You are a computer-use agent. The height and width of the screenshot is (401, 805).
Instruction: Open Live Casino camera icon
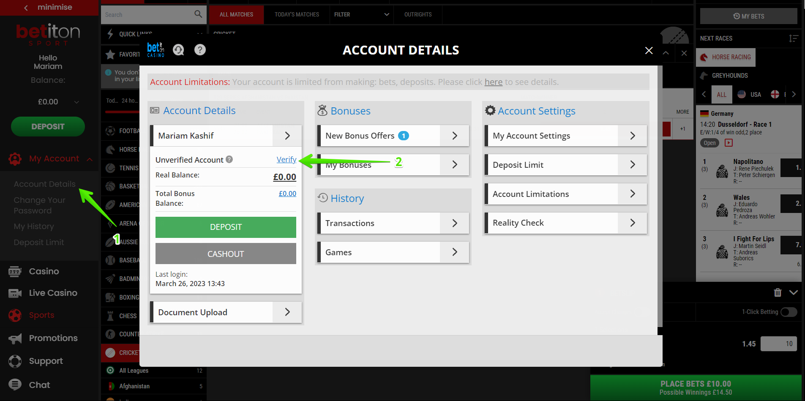15,293
